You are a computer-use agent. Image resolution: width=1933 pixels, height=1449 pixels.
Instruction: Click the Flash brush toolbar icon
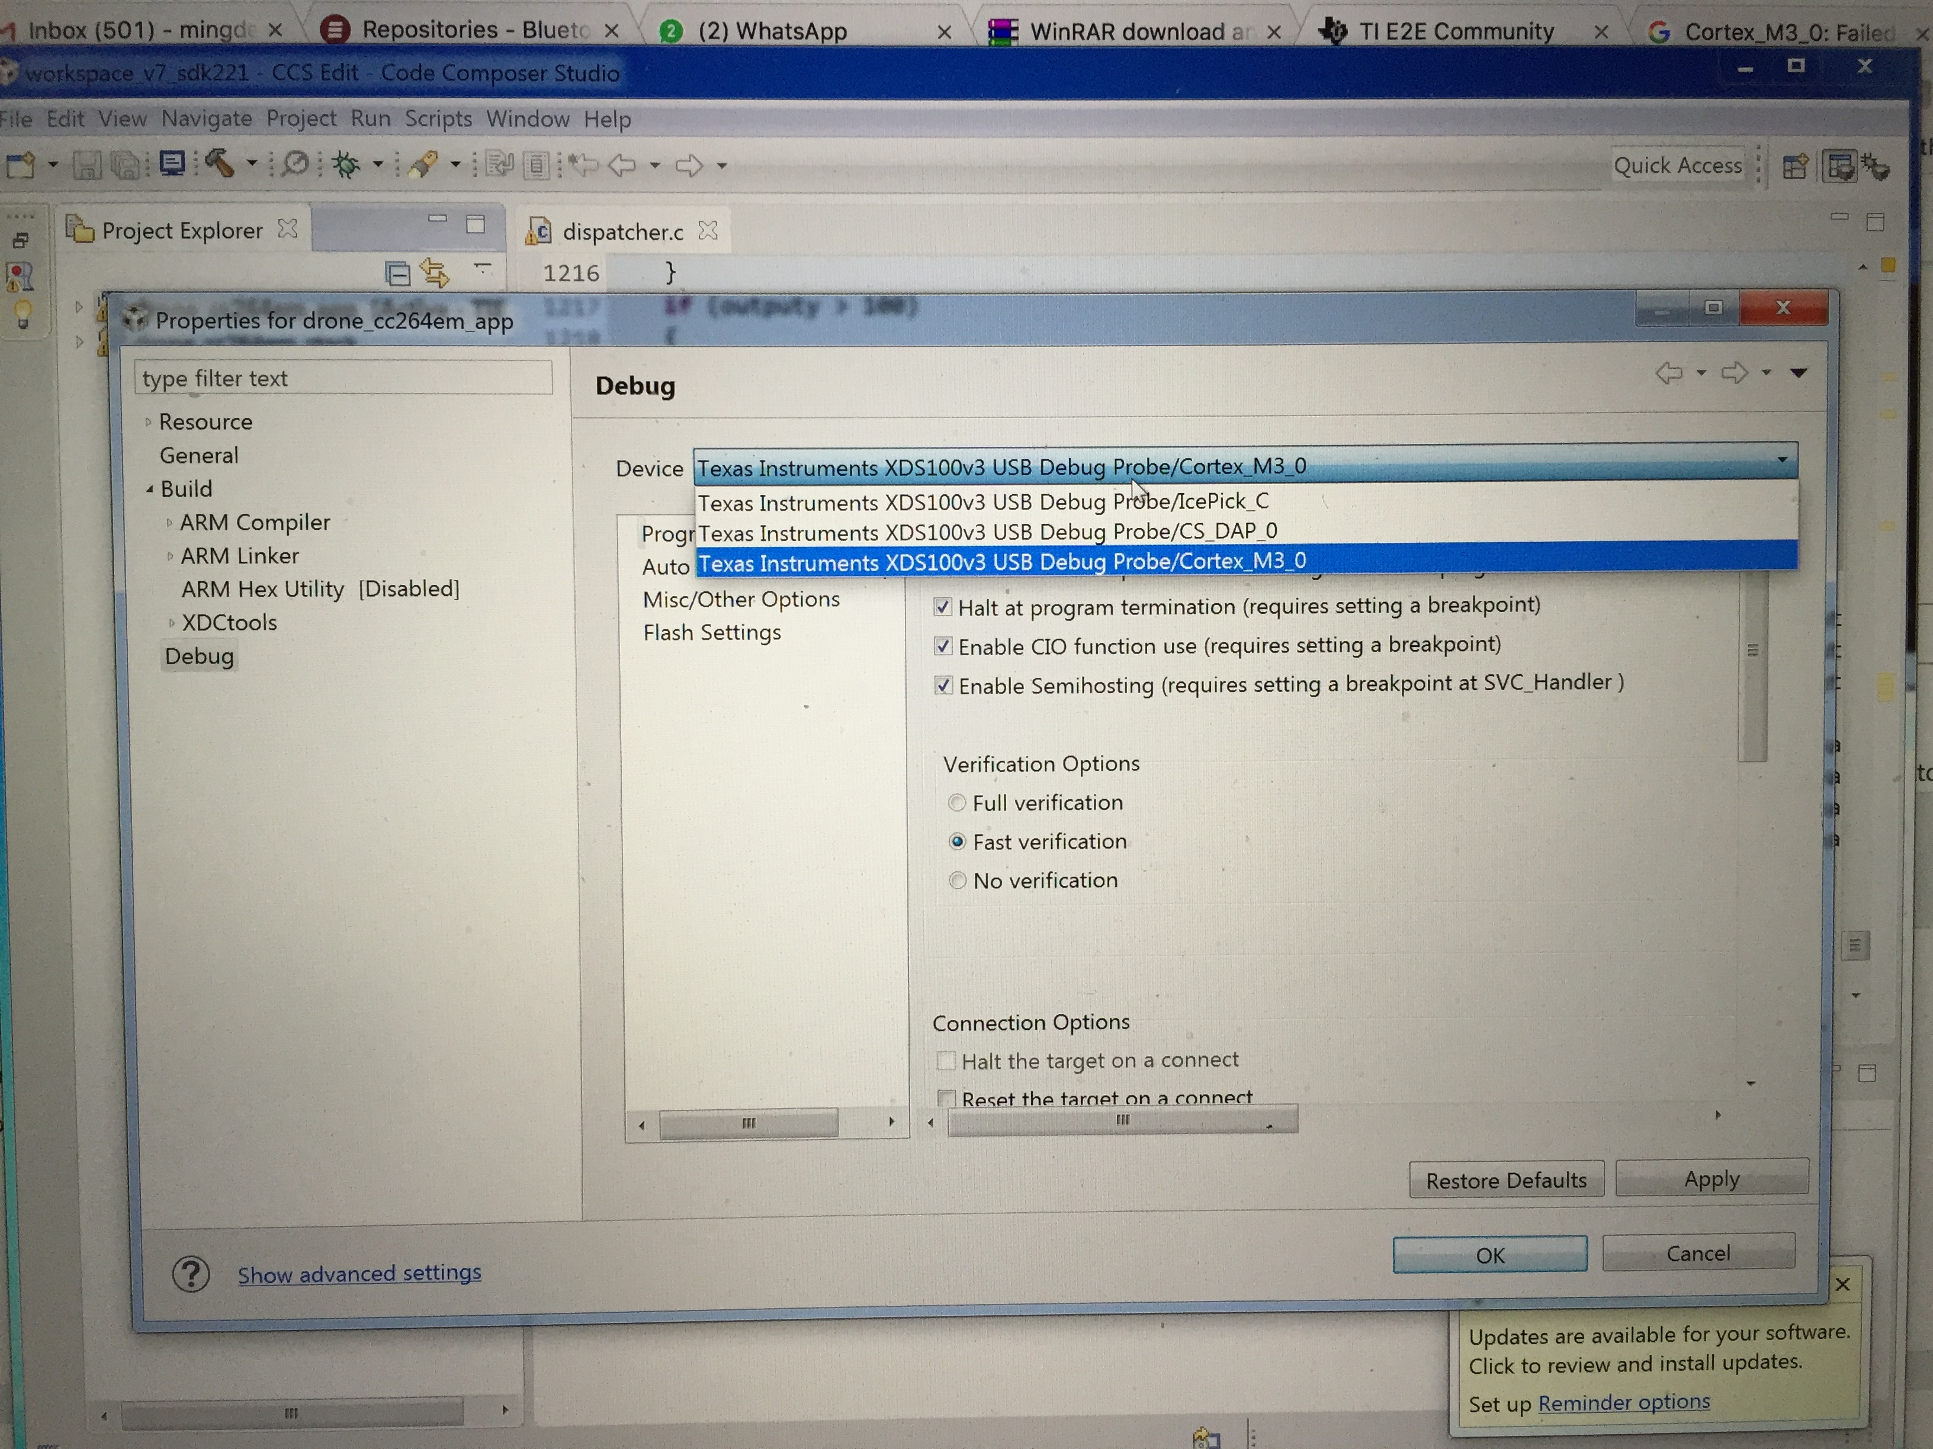point(424,163)
